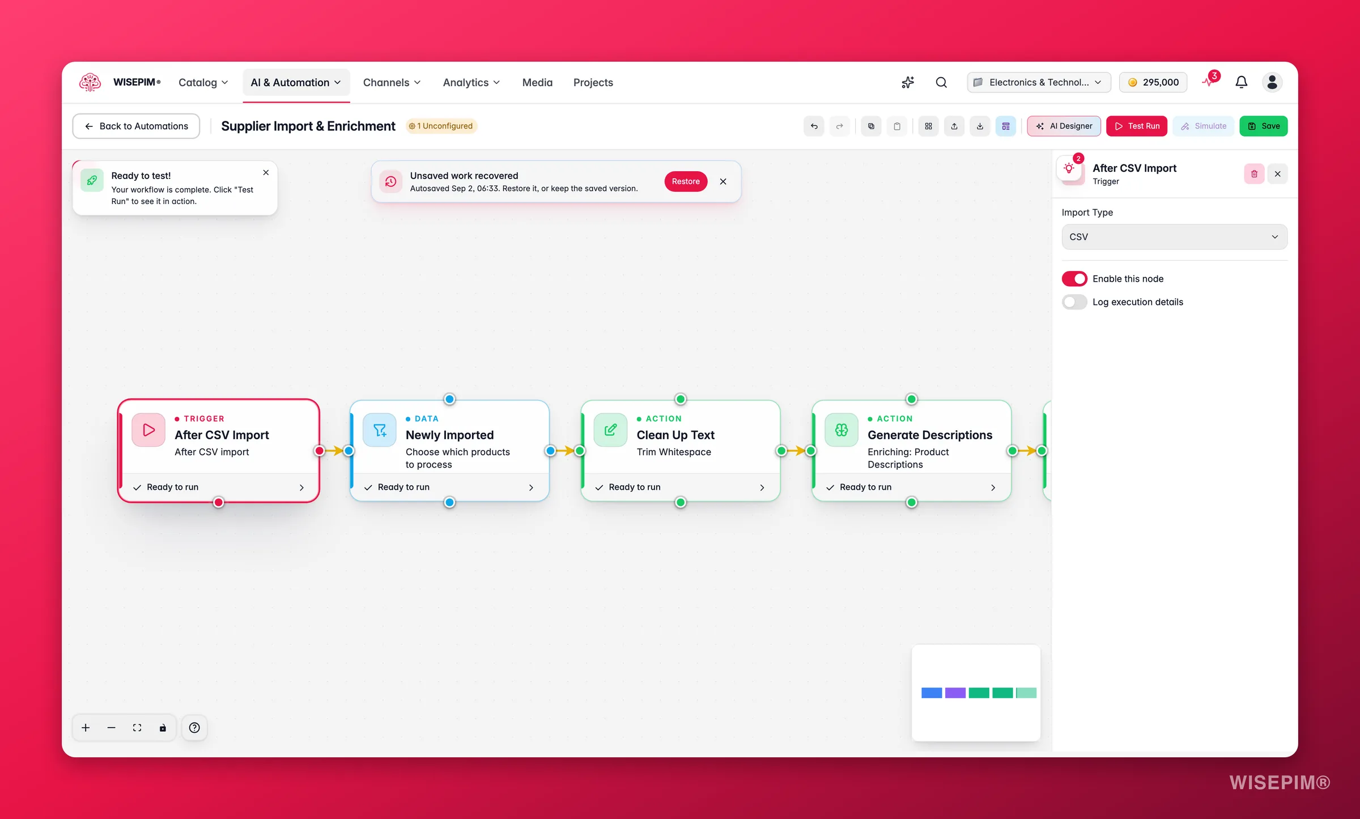Open Electronics & Technol... workspace selector
This screenshot has height=819, width=1360.
point(1039,82)
